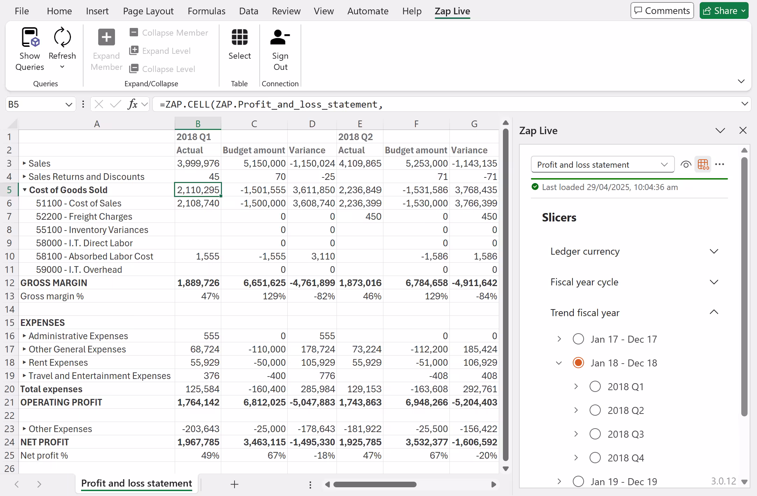Click the Sign Out icon
Viewport: 757px width, 496px height.
[280, 37]
